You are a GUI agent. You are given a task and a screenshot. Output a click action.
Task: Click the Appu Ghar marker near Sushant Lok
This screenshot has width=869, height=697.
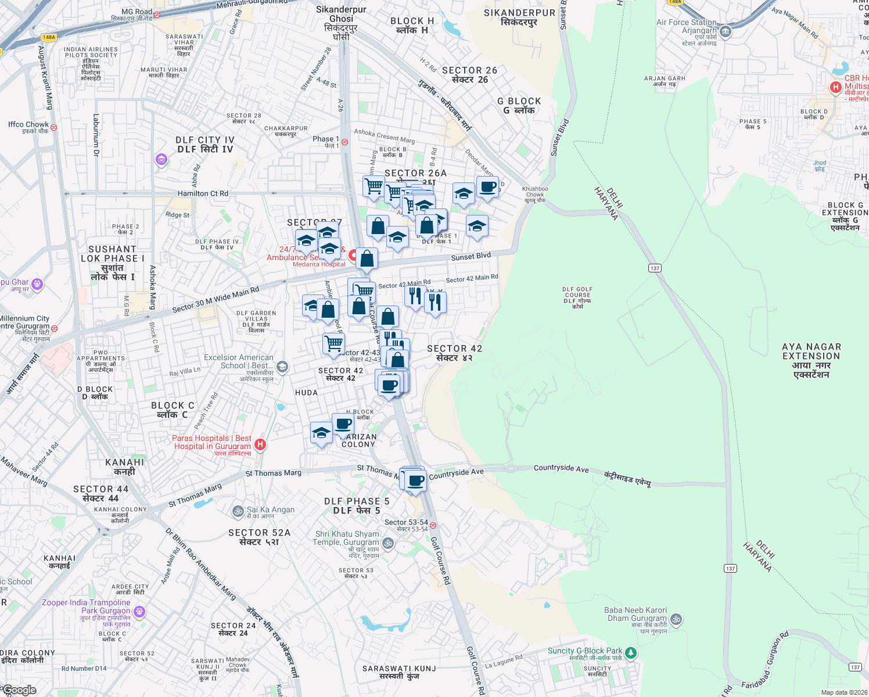36,283
